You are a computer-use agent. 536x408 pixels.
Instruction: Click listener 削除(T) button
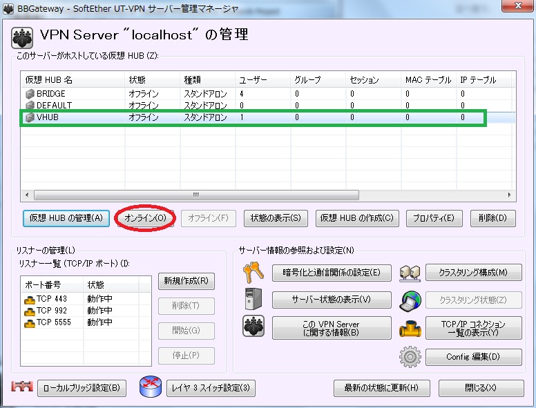186,306
